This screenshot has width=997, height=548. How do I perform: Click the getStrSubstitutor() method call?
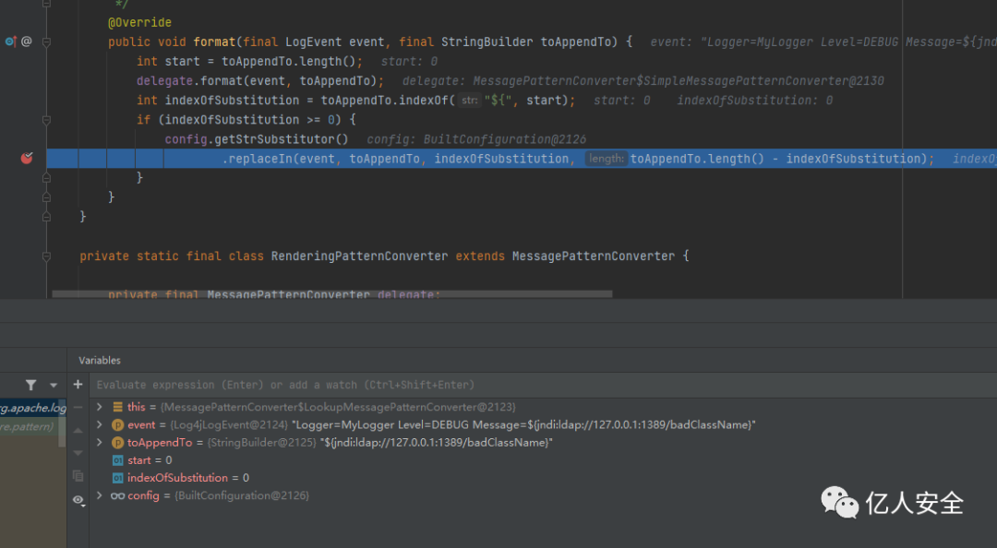point(281,139)
